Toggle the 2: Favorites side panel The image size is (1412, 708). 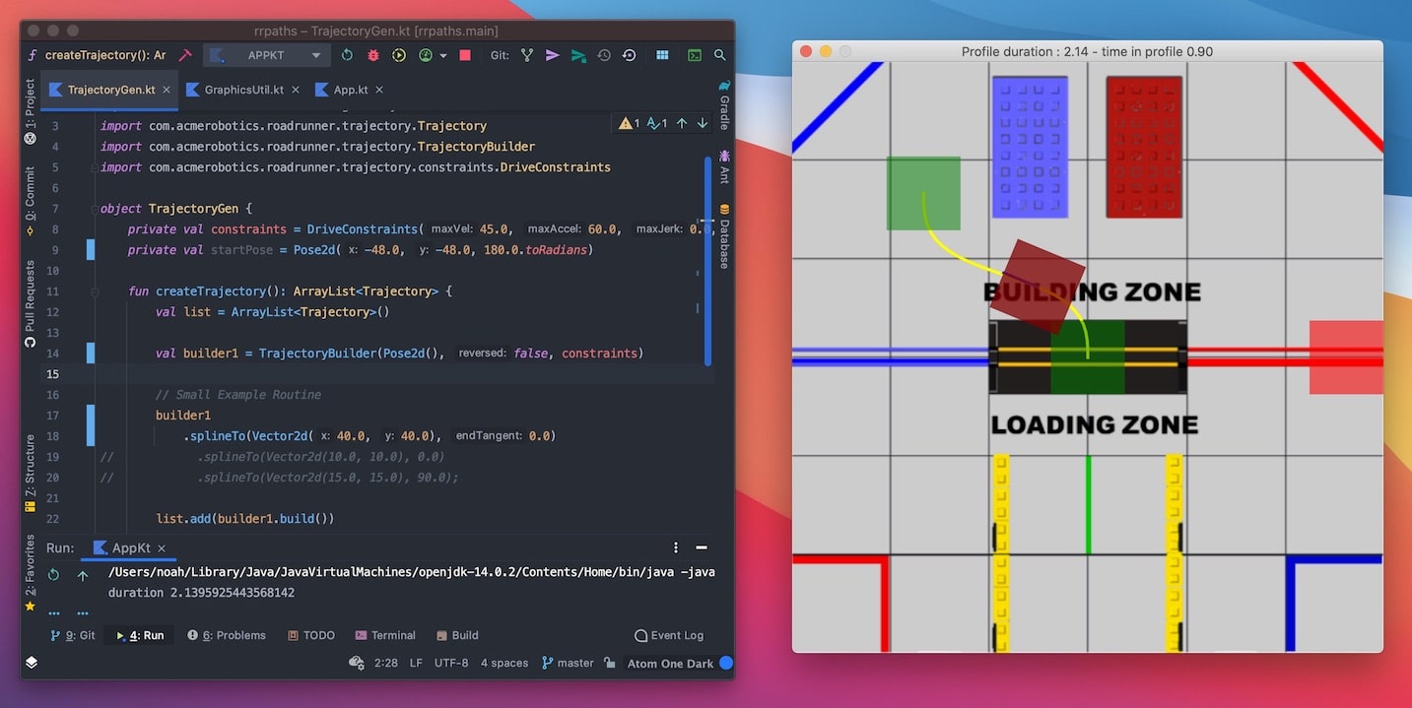[x=30, y=573]
